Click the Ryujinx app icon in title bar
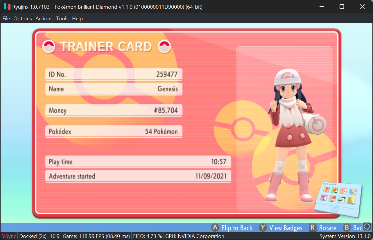The height and width of the screenshot is (240, 373). pos(7,6)
